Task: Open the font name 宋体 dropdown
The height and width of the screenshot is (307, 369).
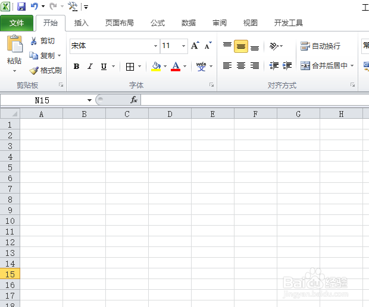Action: click(x=155, y=46)
